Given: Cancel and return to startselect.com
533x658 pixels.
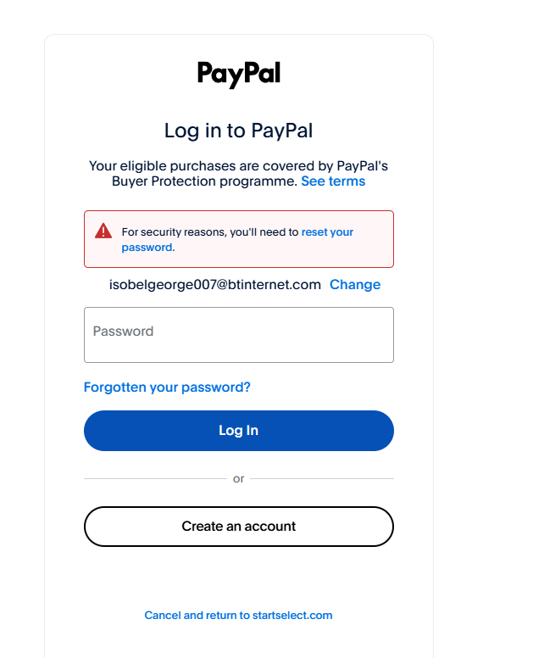Looking at the screenshot, I should (x=238, y=616).
